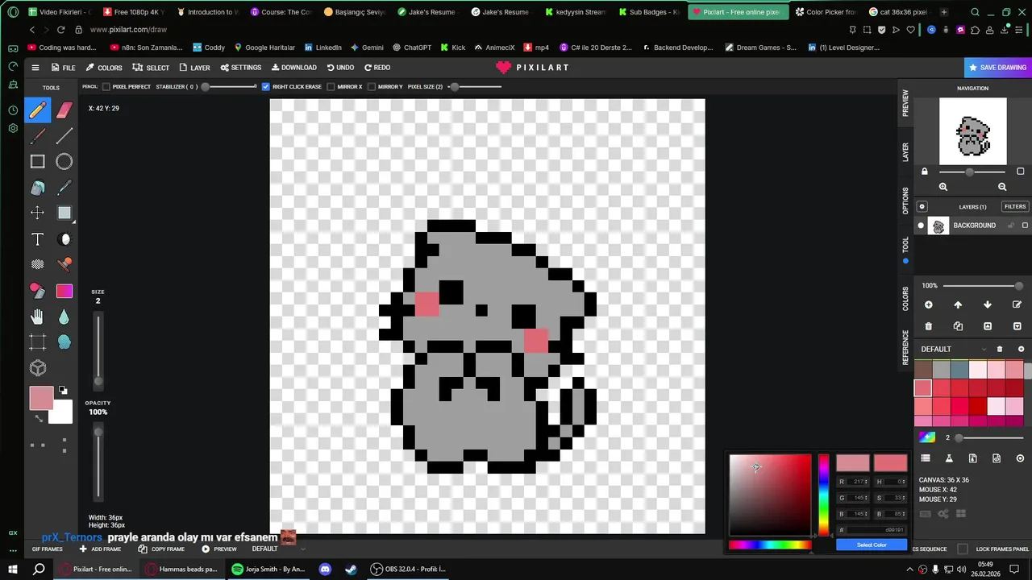1032x580 pixels.
Task: Select the Paint Bucket fill tool
Action: tap(37, 188)
